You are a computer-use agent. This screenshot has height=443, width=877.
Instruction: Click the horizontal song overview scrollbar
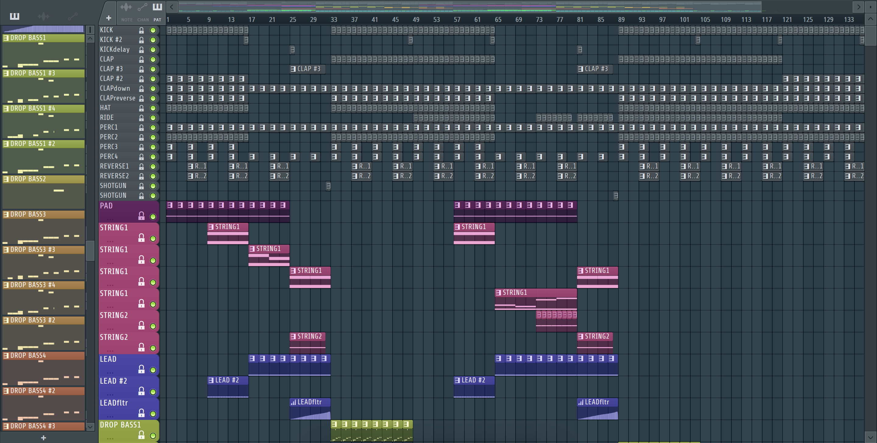[x=470, y=6]
